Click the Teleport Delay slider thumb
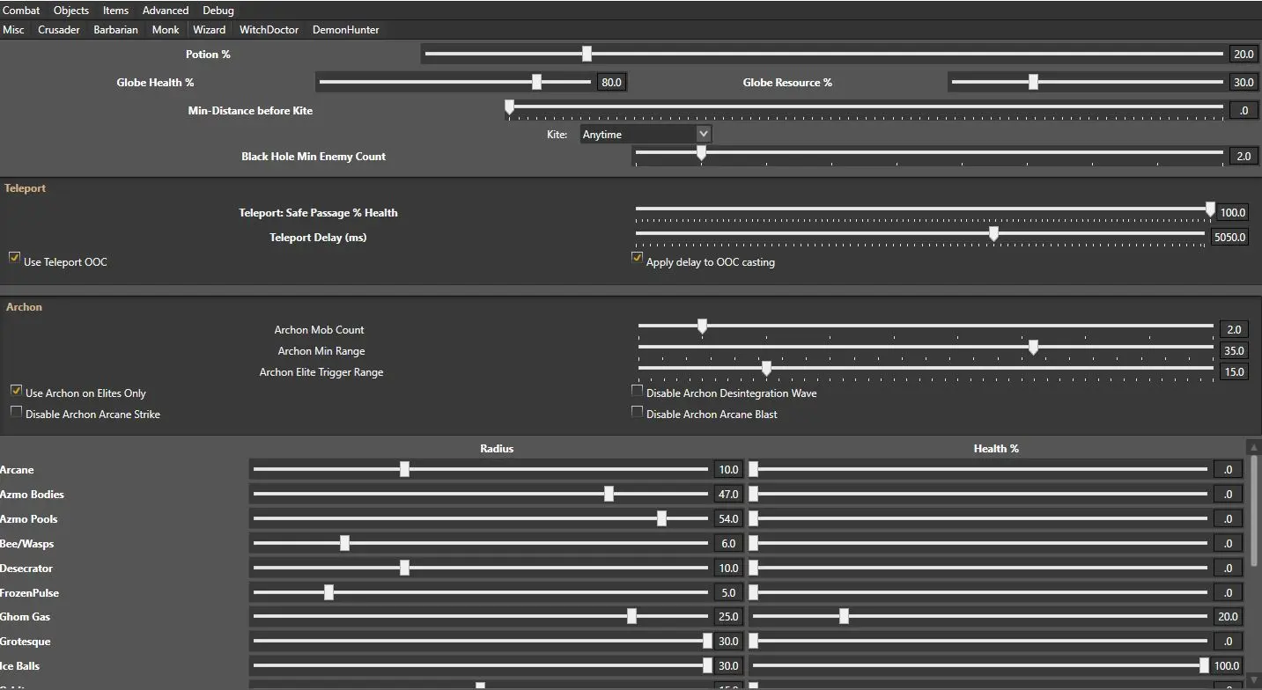 pos(993,233)
